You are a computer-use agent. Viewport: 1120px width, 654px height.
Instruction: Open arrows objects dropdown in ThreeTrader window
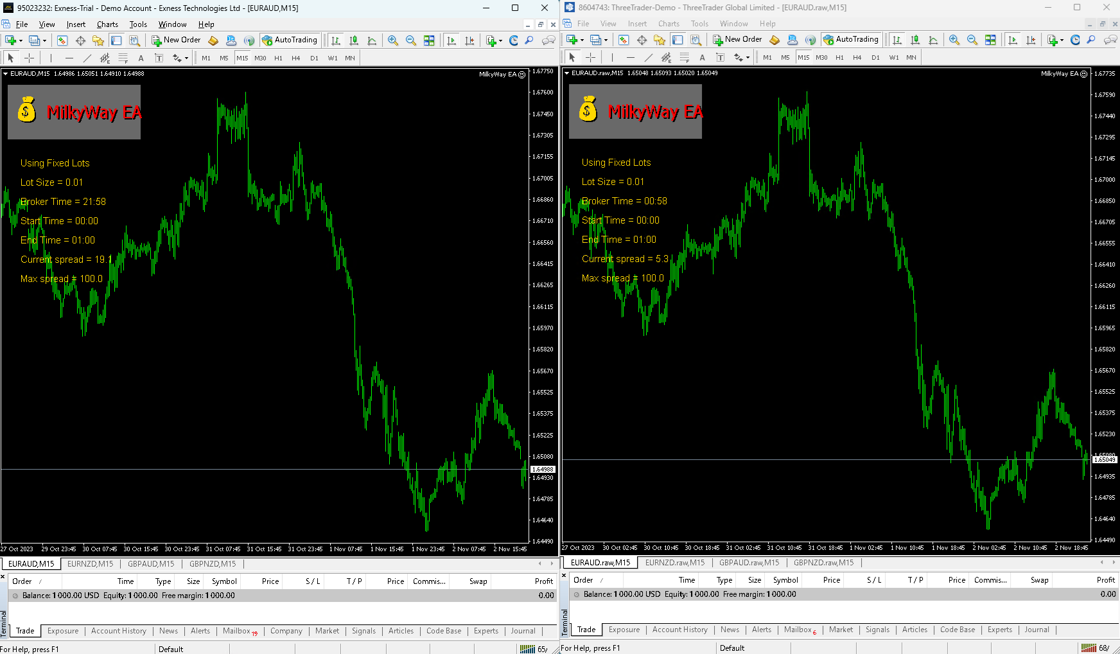pos(748,57)
